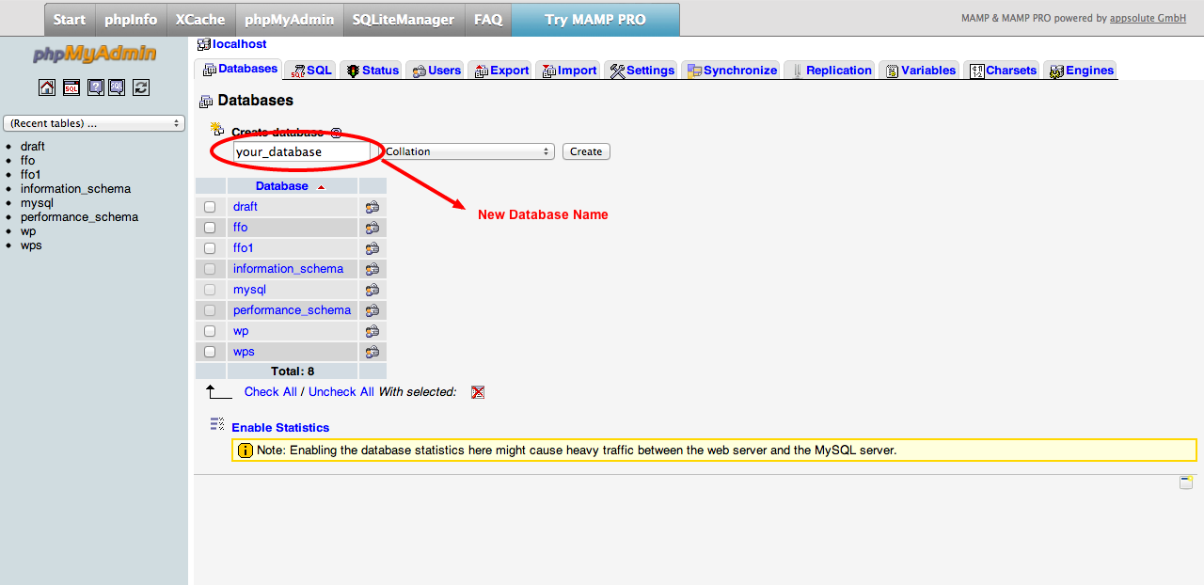1204x585 pixels.
Task: Open the Synchronize tab
Action: pos(732,71)
